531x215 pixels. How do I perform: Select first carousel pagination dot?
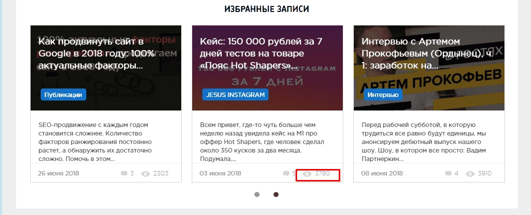pyautogui.click(x=257, y=194)
